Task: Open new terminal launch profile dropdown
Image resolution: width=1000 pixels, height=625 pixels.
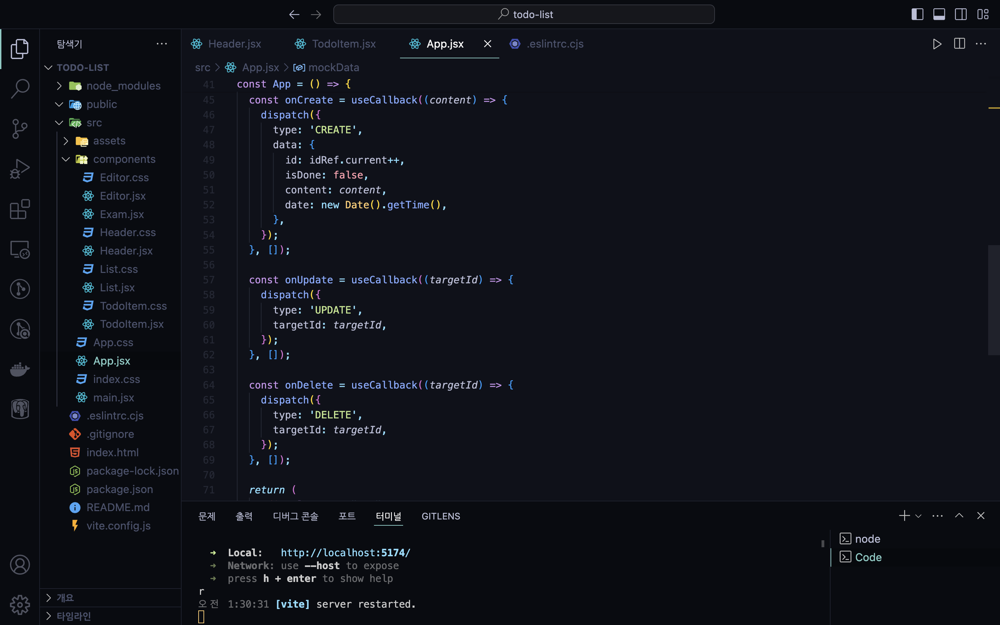Action: click(918, 516)
